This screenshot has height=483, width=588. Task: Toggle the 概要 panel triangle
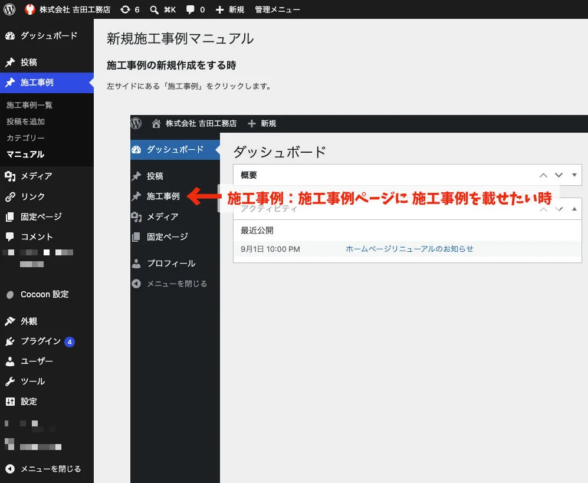(574, 175)
